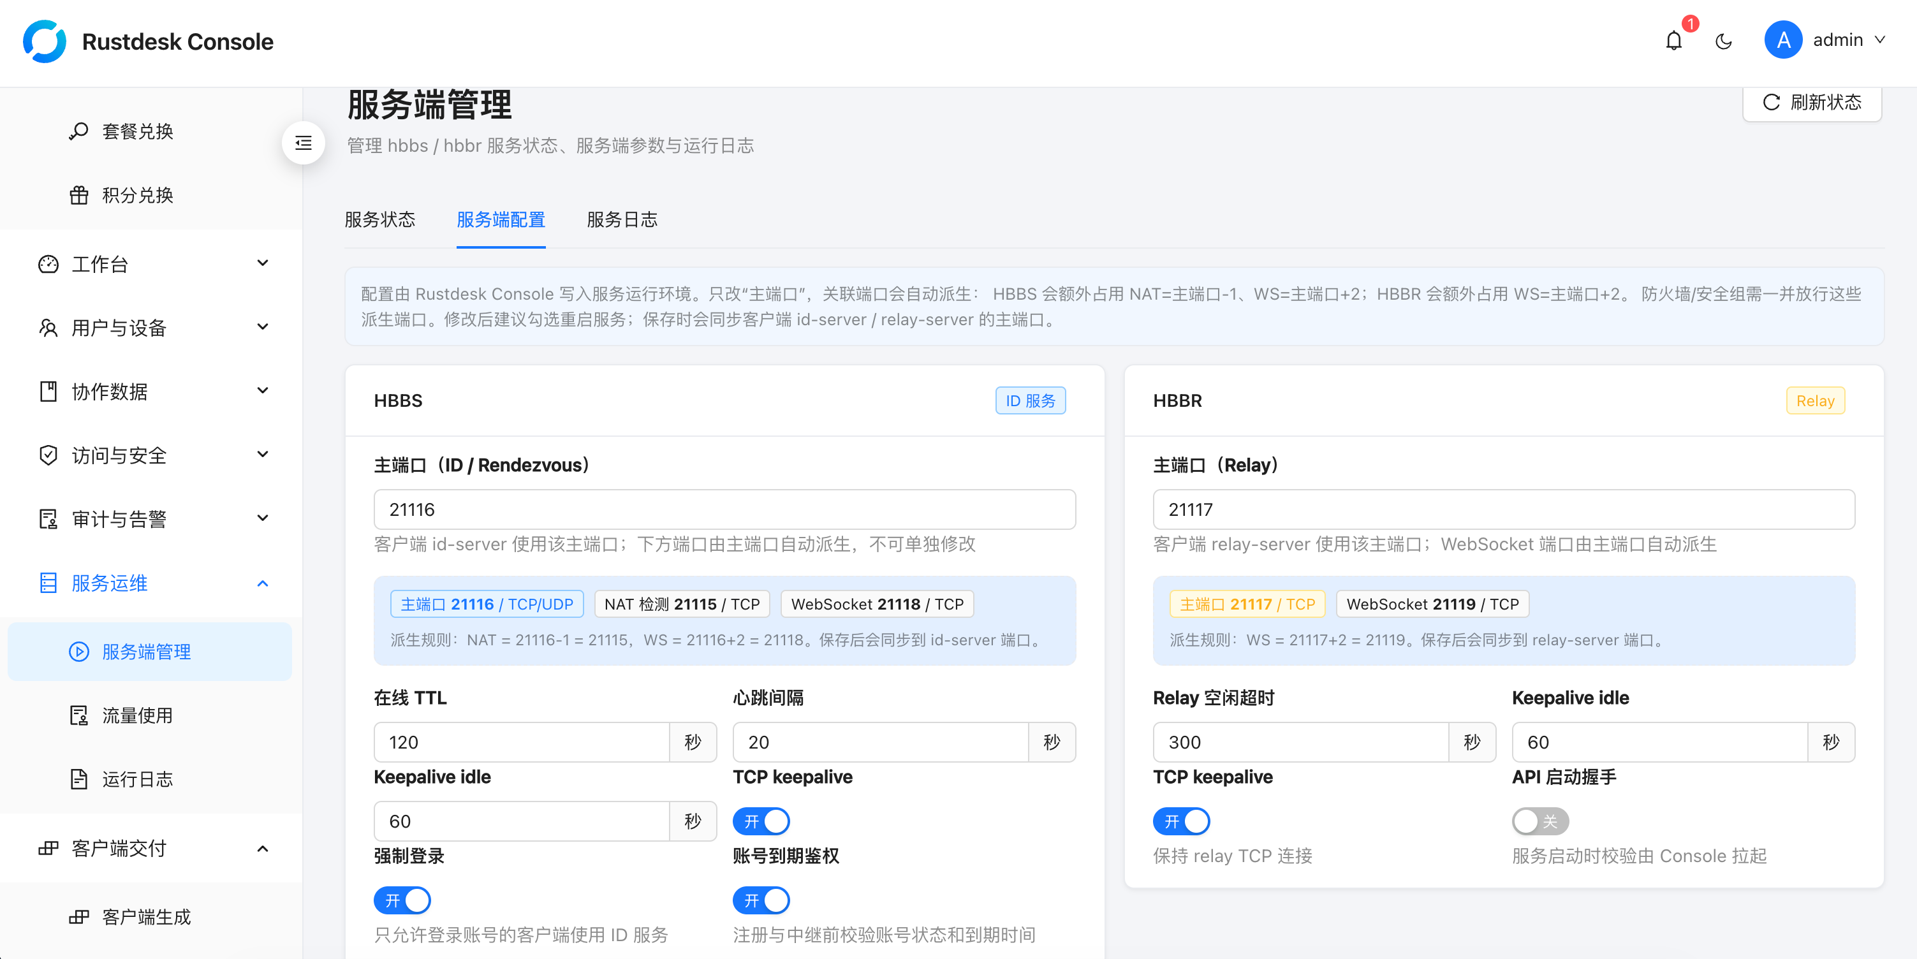Click the 客户端交付 devices icon

(x=48, y=848)
